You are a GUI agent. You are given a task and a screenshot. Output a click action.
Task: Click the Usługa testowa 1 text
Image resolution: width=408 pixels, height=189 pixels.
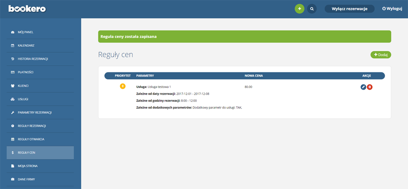[159, 87]
